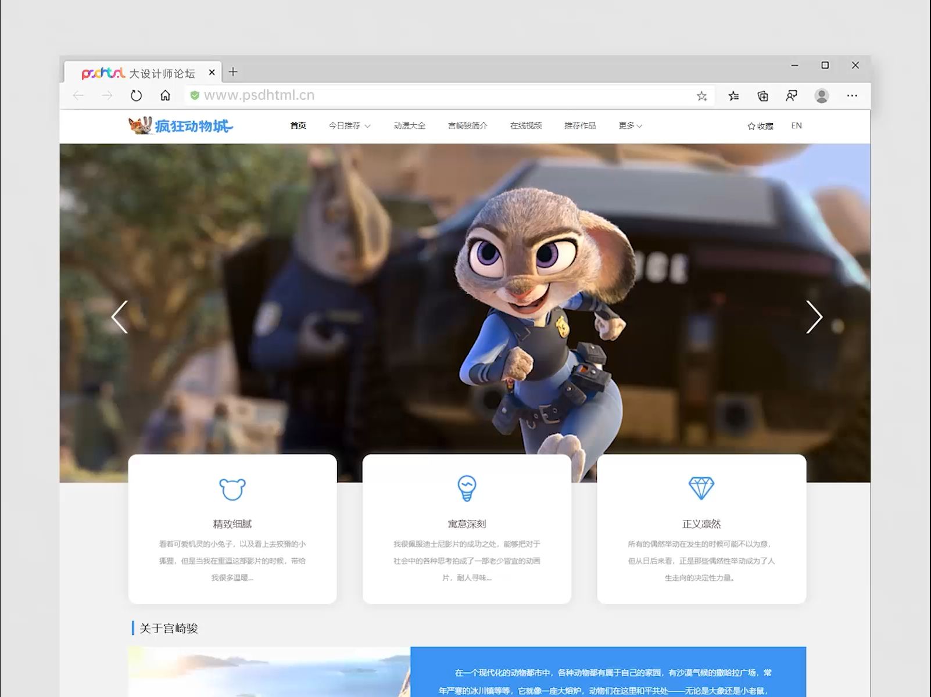Show previous banner slide arrow
The image size is (931, 697).
tap(120, 317)
